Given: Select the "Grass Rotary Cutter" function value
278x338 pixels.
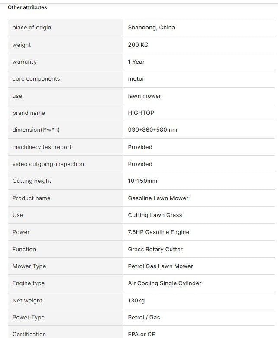Looking at the screenshot, I should pos(155,249).
